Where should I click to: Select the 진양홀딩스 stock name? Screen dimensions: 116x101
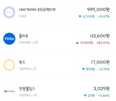[x=27, y=89]
